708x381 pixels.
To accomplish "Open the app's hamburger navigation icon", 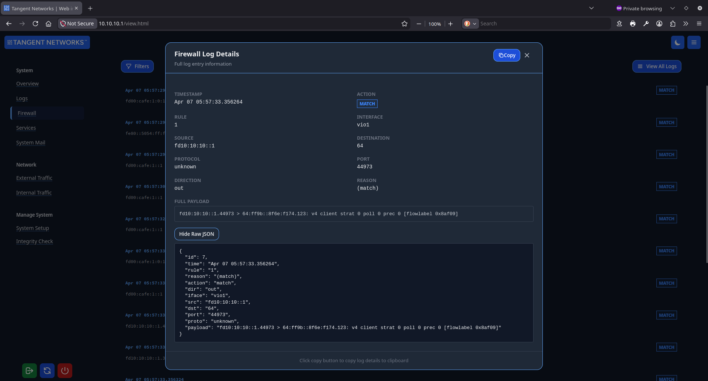I will (x=694, y=42).
